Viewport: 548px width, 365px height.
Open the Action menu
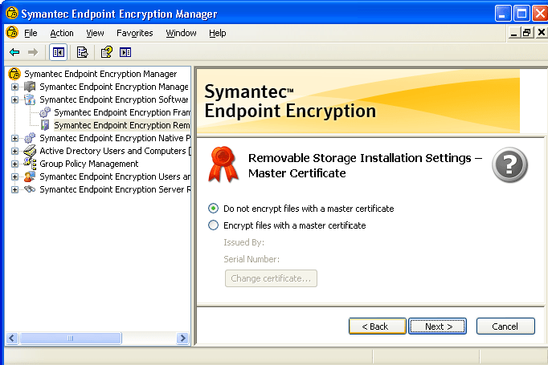62,33
